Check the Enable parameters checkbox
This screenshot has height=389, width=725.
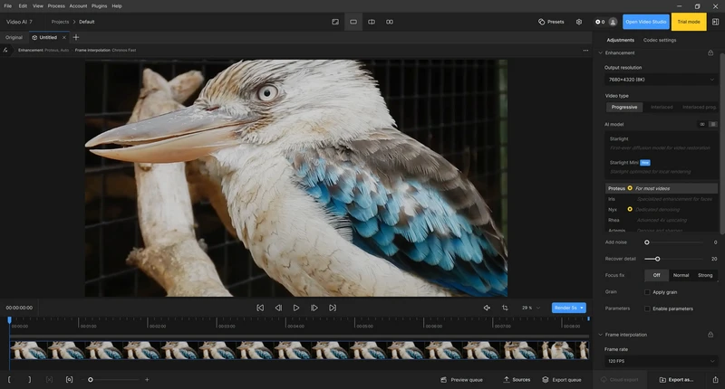(x=647, y=308)
